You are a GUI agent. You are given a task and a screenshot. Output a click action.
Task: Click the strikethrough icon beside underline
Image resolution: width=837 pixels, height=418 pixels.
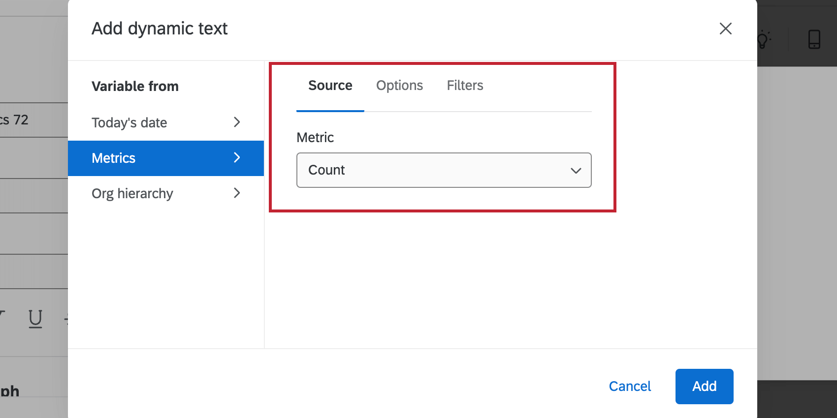click(66, 319)
